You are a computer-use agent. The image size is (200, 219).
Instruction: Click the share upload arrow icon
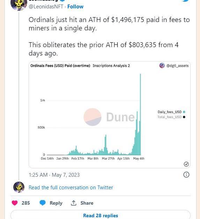coord(74,203)
